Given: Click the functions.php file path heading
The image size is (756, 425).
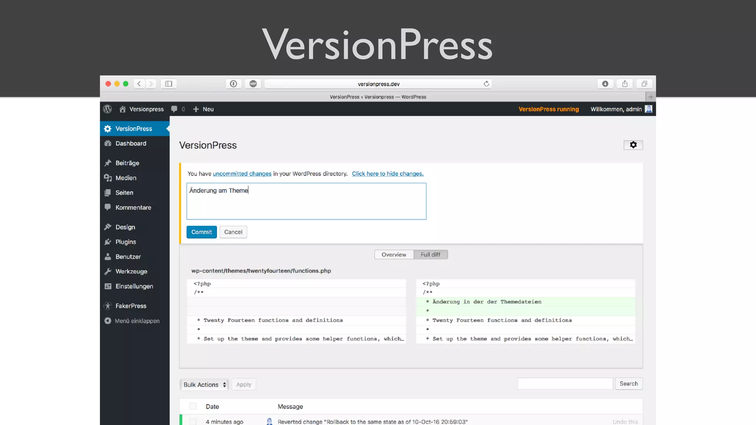Looking at the screenshot, I should pos(261,271).
